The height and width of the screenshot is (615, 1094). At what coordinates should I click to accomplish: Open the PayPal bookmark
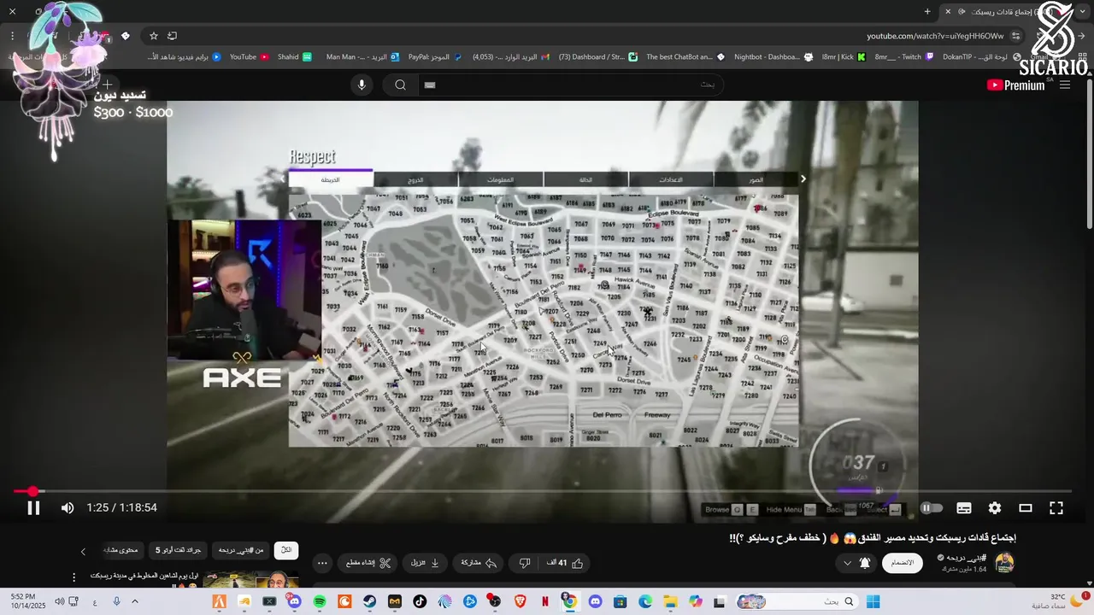click(x=435, y=57)
